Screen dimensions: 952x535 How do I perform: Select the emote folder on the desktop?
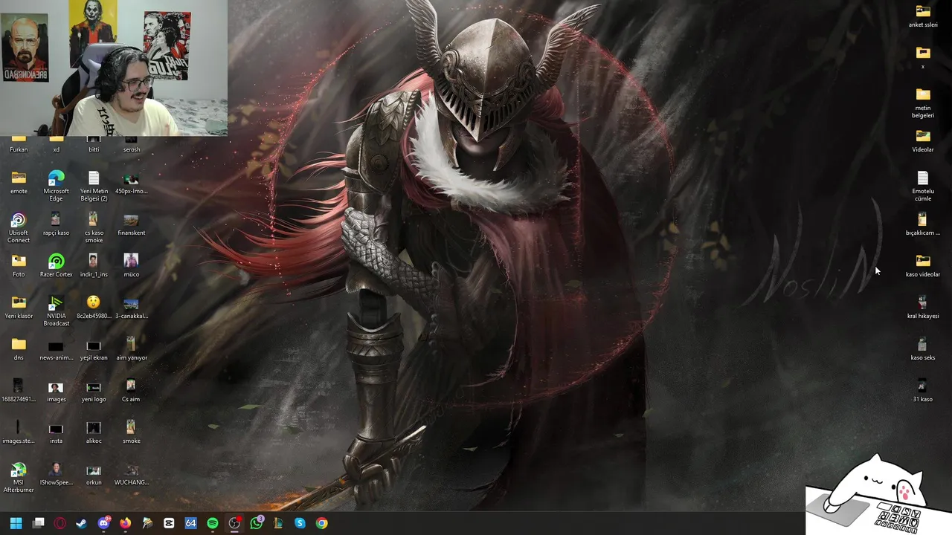(19, 183)
